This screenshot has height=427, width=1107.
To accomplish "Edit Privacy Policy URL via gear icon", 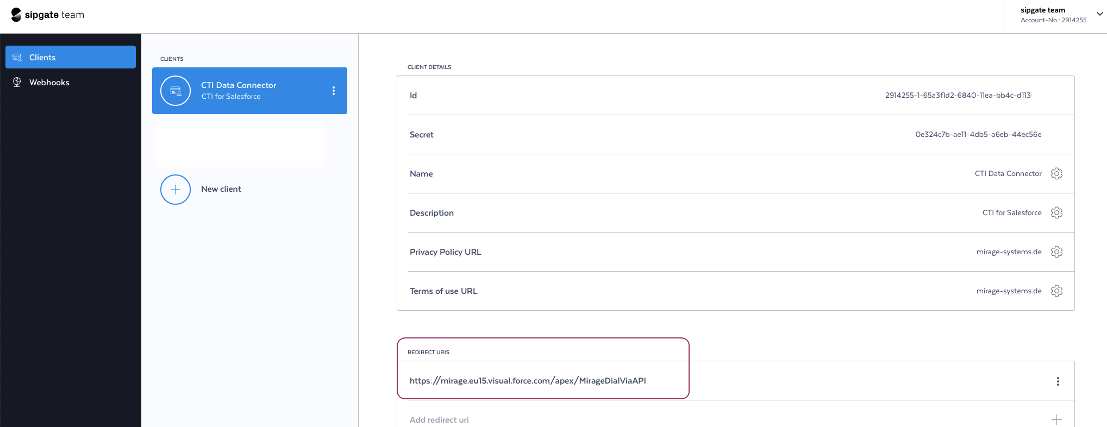I will tap(1056, 252).
